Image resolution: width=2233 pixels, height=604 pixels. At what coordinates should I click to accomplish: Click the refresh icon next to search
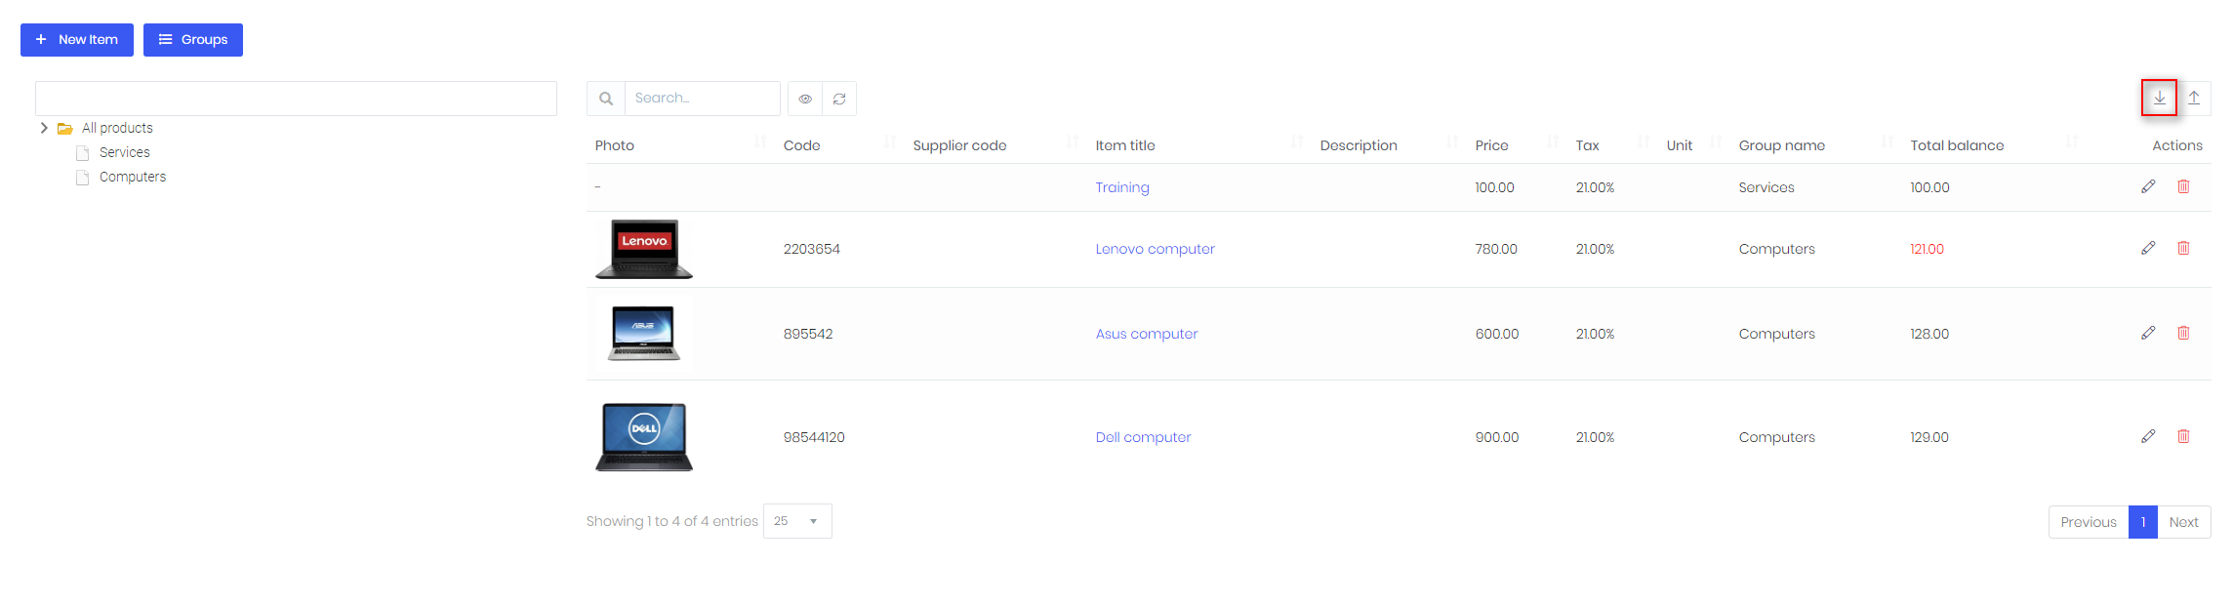click(839, 99)
